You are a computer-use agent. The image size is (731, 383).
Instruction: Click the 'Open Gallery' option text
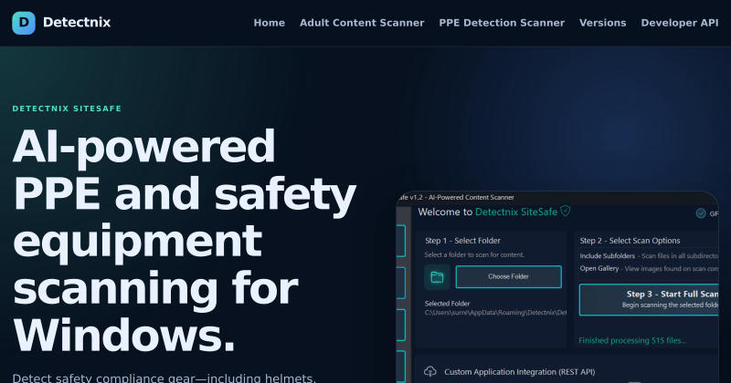click(599, 268)
